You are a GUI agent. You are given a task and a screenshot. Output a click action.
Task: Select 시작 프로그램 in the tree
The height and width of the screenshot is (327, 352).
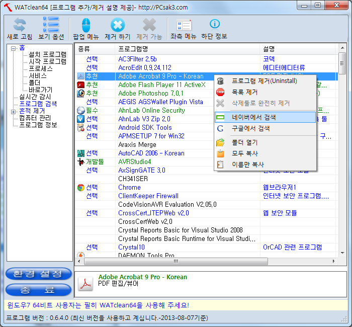(48, 61)
